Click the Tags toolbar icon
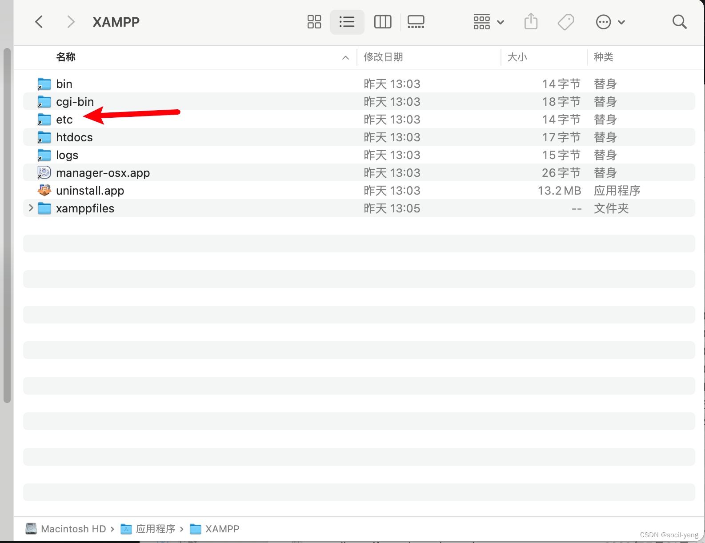This screenshot has height=543, width=705. 566,22
